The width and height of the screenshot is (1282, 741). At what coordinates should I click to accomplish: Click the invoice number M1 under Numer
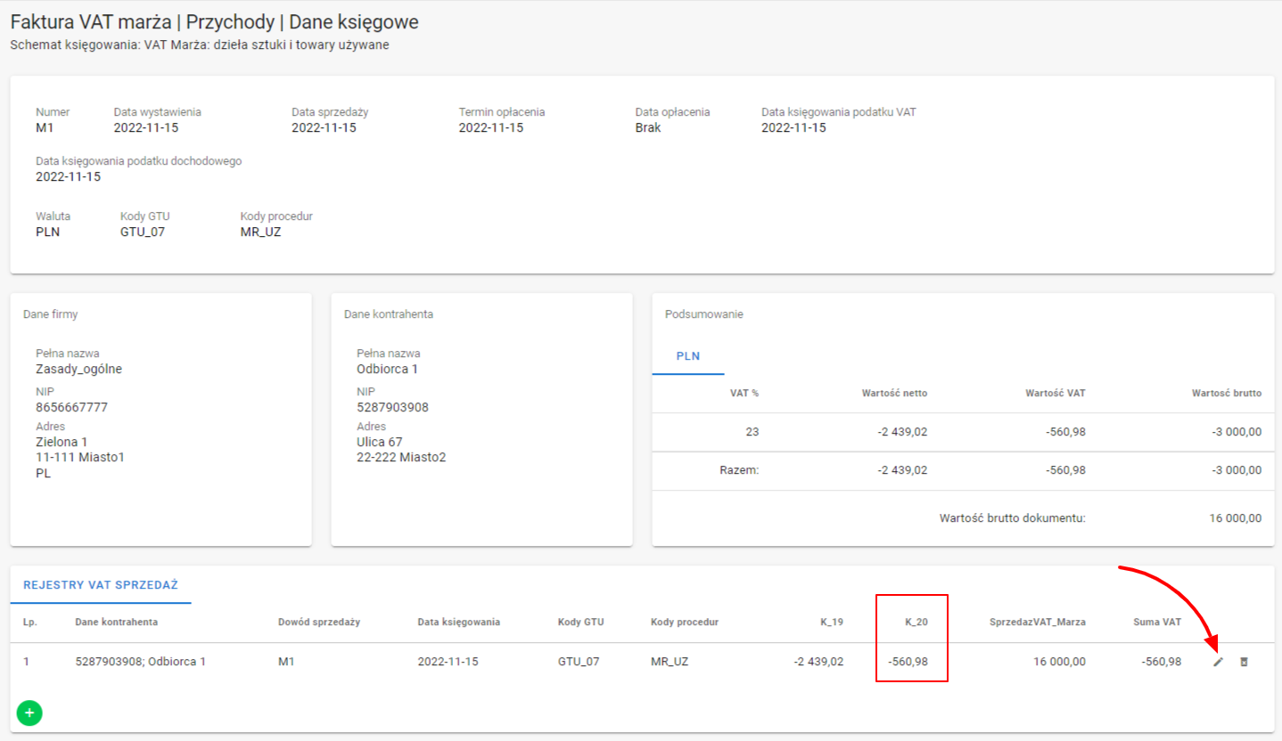point(45,128)
